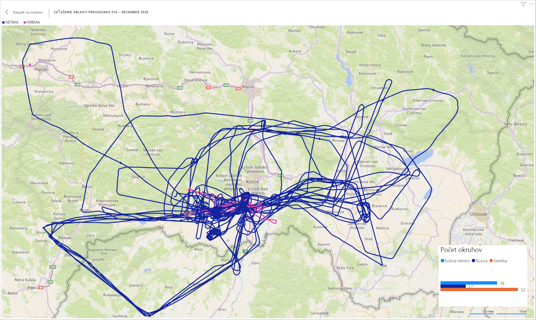The height and width of the screenshot is (320, 536).
Task: Click the R2 road shield near Figa
Action: [41, 287]
